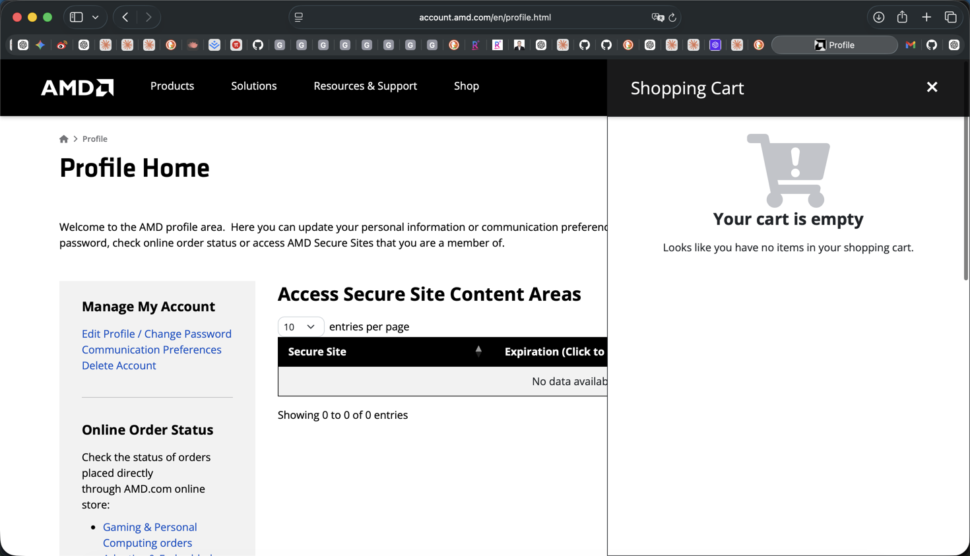The width and height of the screenshot is (970, 556).
Task: Click the 'Online Order Status' heading
Action: coord(147,429)
